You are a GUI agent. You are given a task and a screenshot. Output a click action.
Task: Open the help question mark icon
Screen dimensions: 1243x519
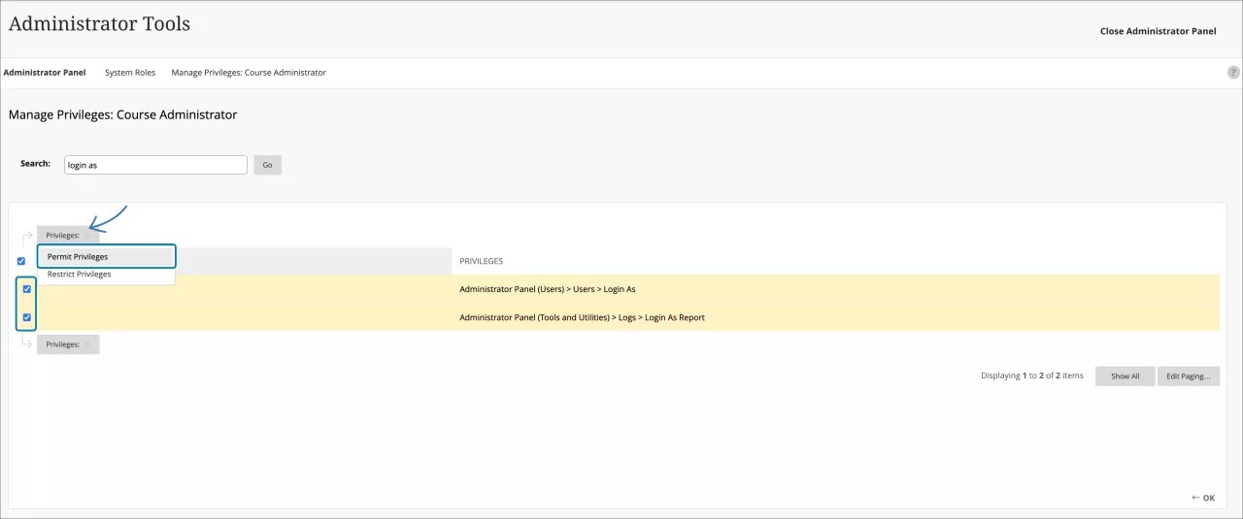[x=1233, y=73]
